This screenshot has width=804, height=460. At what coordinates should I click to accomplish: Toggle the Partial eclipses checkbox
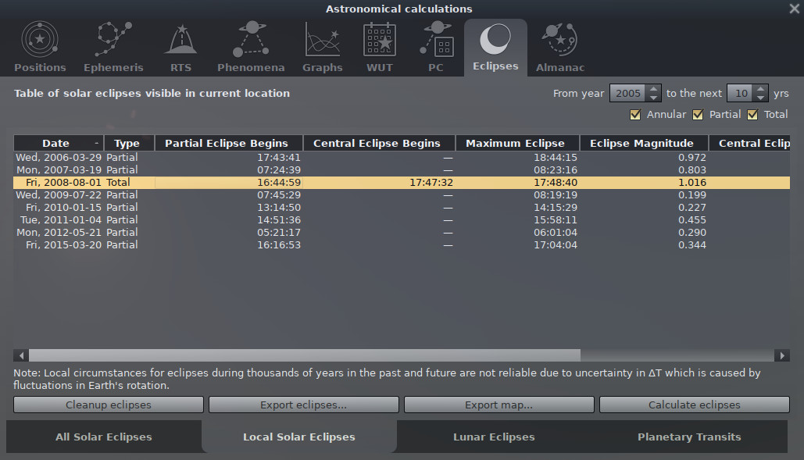[699, 115]
